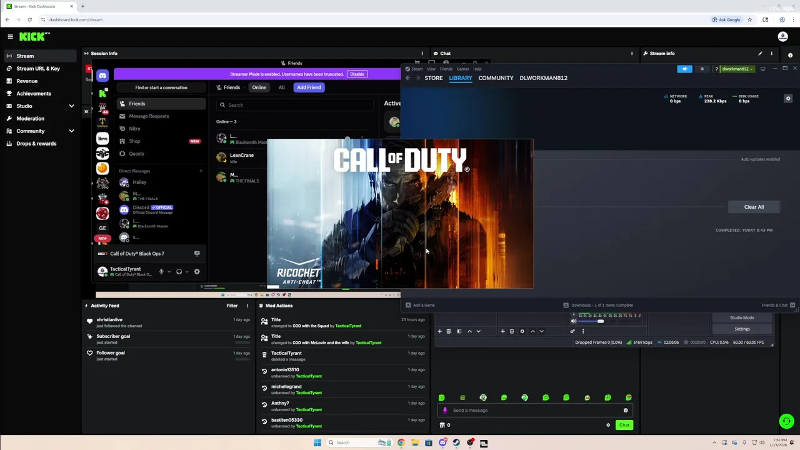
Task: Open Quests in Discord
Action: coord(161,154)
